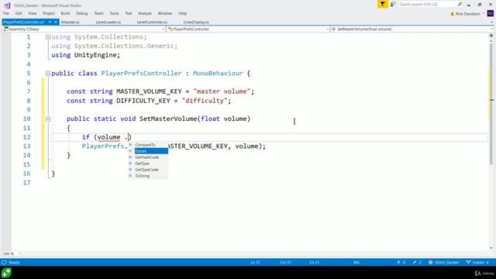Screen dimensions: 496x279
Task: Open the Help menu
Action: 182,13
